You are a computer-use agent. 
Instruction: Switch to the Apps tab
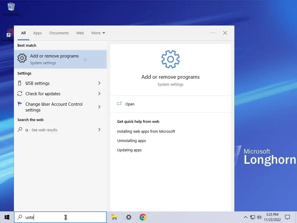[37, 33]
